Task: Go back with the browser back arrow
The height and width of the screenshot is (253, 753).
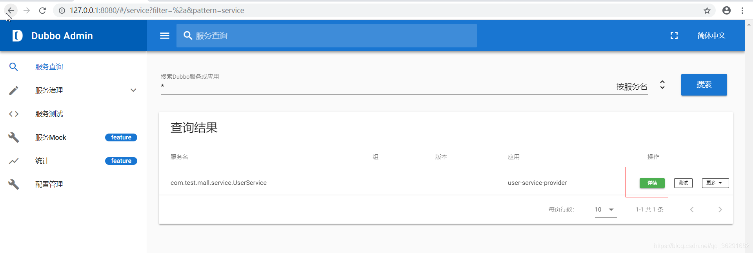Action: point(11,11)
